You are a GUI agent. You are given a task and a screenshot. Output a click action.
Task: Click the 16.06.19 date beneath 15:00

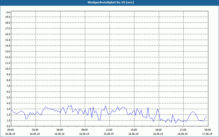click(133, 134)
